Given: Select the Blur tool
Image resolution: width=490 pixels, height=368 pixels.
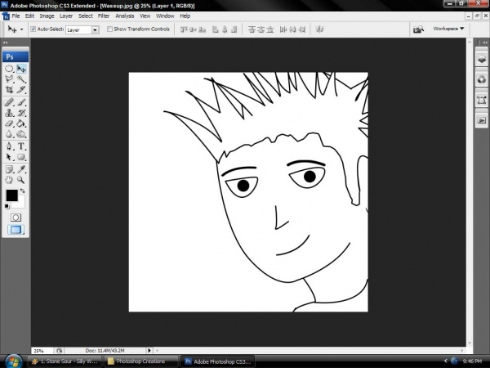Looking at the screenshot, I should coord(9,134).
